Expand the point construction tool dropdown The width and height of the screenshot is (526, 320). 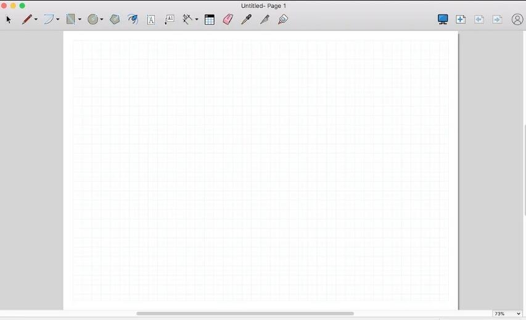tap(197, 20)
